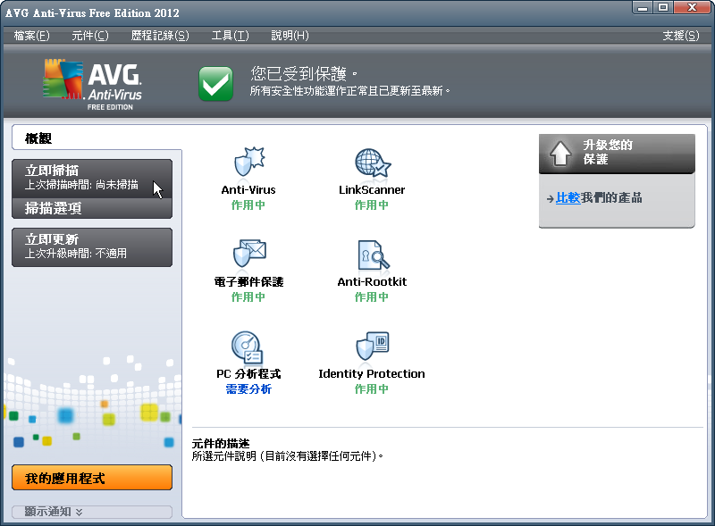Viewport: 715px width, 526px height.
Task: Minimize the AVG window
Action: pos(643,7)
